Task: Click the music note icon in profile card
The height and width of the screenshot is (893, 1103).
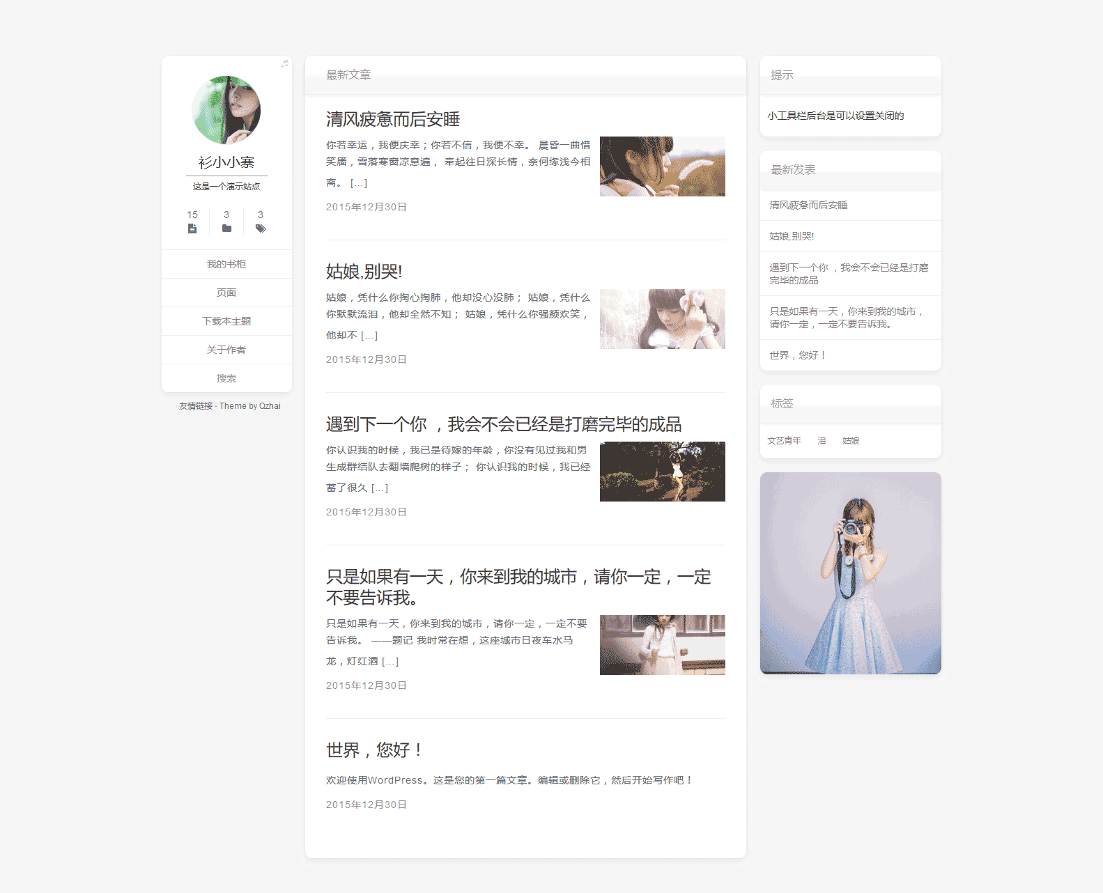Action: [x=284, y=63]
